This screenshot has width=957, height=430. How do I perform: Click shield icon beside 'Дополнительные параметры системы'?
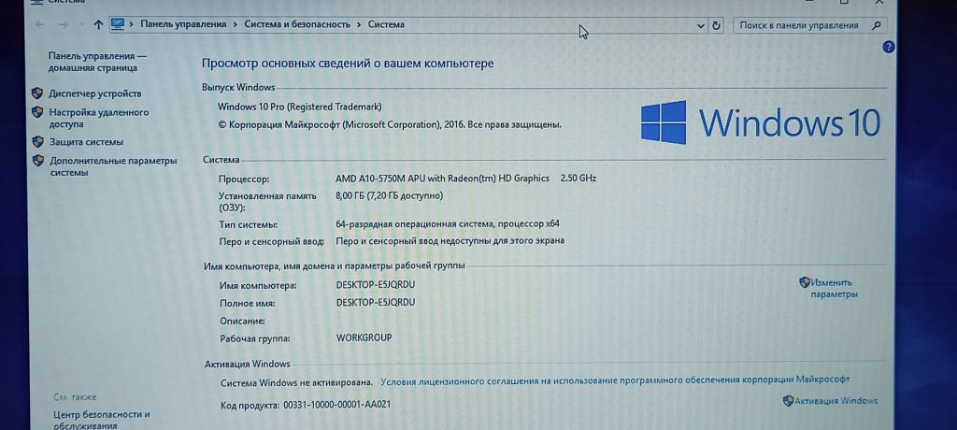(x=37, y=161)
